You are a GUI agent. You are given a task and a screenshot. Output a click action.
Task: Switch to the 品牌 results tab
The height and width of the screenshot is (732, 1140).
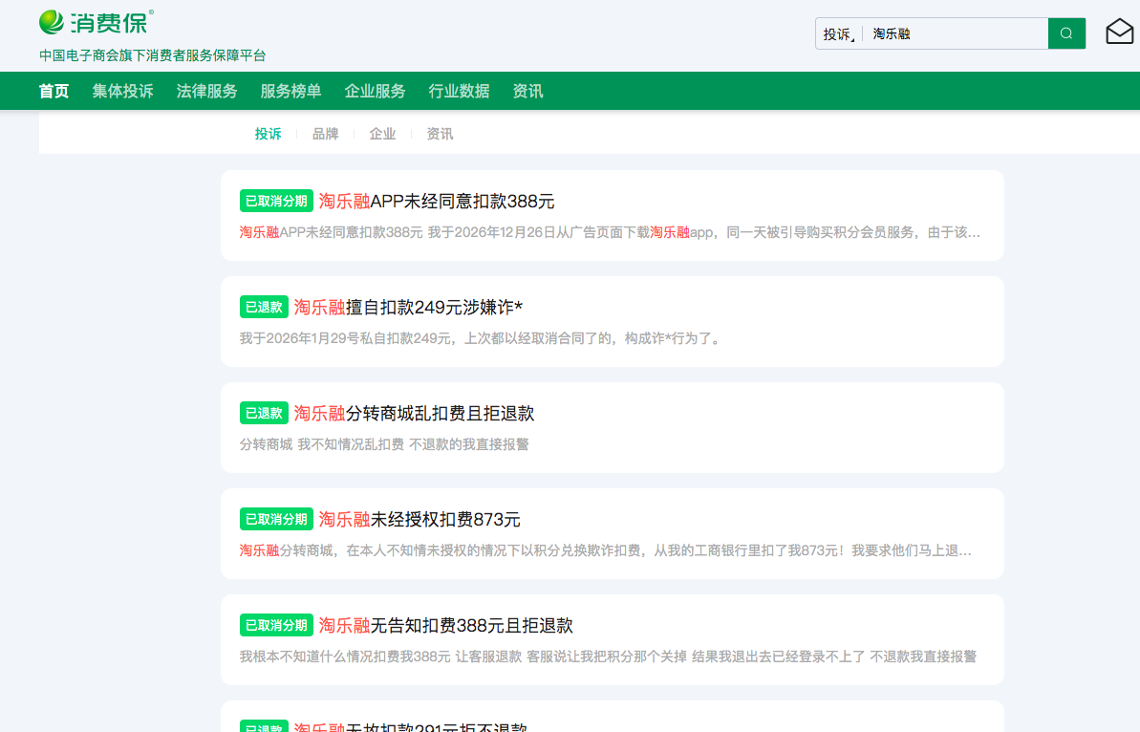(325, 134)
